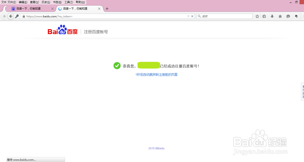Open the 历史(S) menu
Image resolution: width=304 pixels, height=162 pixels.
tap(46, 2)
